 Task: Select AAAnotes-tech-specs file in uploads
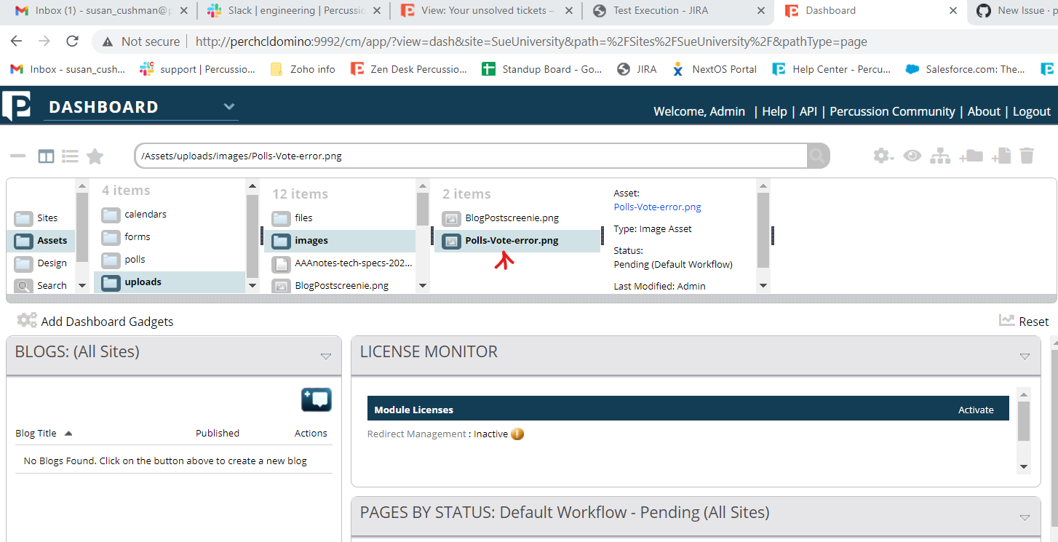pos(340,263)
